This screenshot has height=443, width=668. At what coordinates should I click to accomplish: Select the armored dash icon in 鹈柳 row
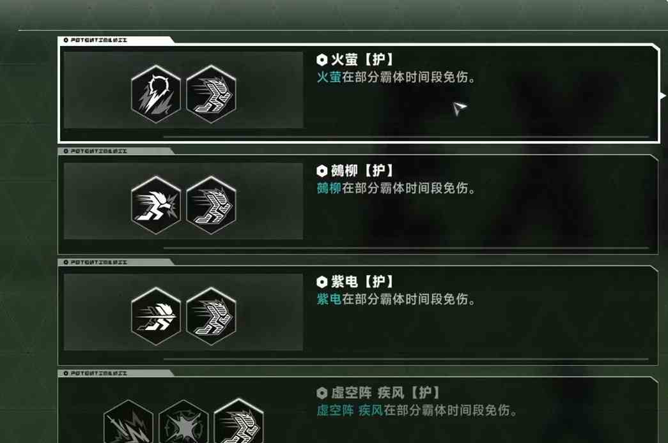click(212, 205)
